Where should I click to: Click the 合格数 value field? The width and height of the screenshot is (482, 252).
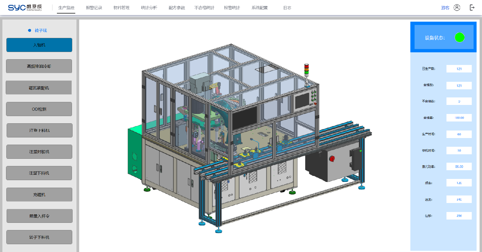459,86
